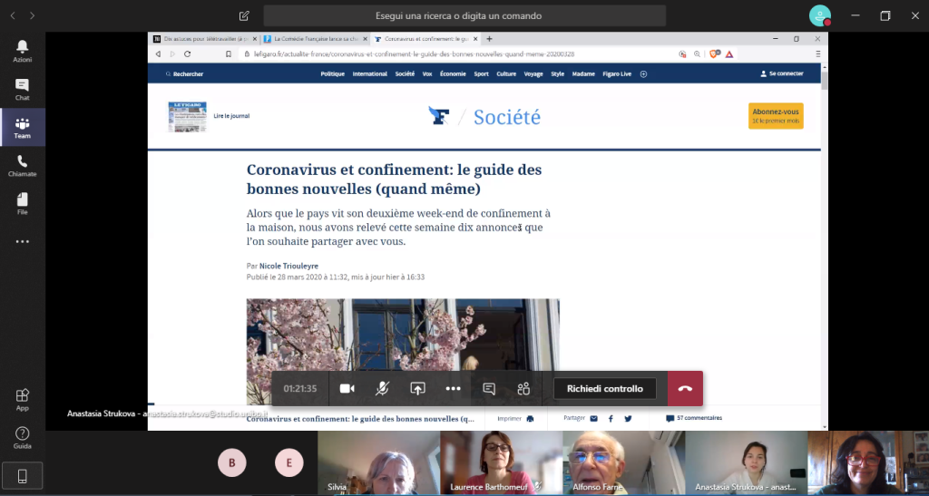Open the Économie menu item
This screenshot has width=929, height=496.
pos(453,74)
